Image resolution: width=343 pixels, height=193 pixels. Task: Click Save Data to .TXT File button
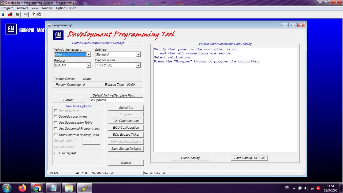[x=249, y=158]
